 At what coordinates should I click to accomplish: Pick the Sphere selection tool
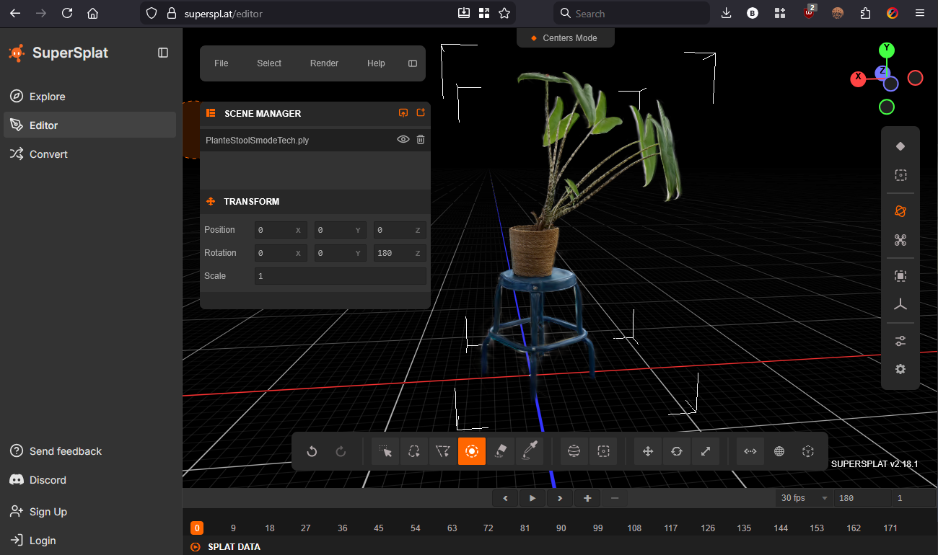(x=574, y=451)
